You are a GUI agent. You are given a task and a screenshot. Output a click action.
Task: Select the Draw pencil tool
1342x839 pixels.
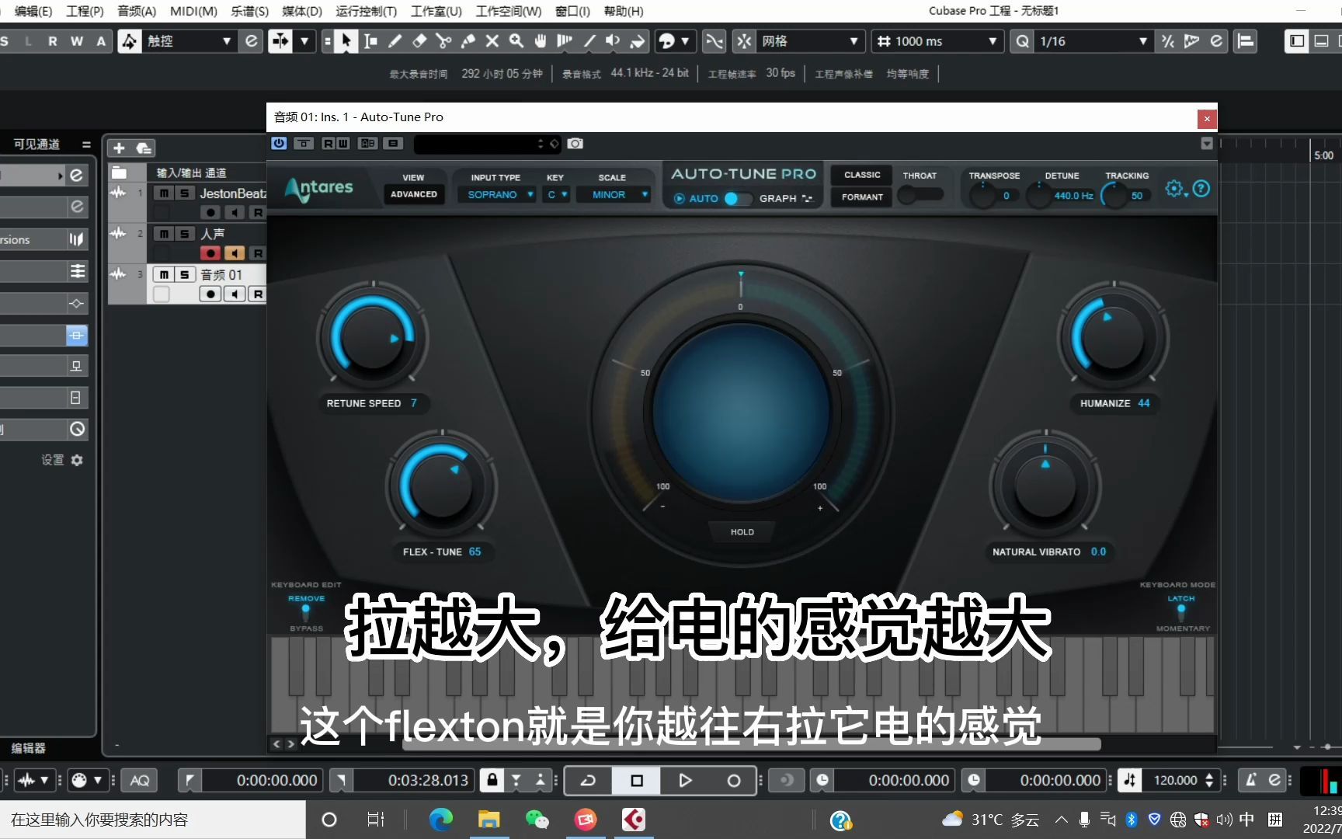coord(395,41)
